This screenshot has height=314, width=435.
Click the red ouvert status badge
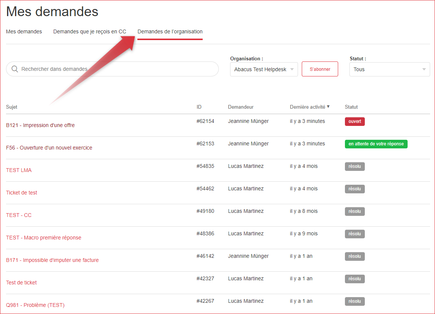(355, 121)
